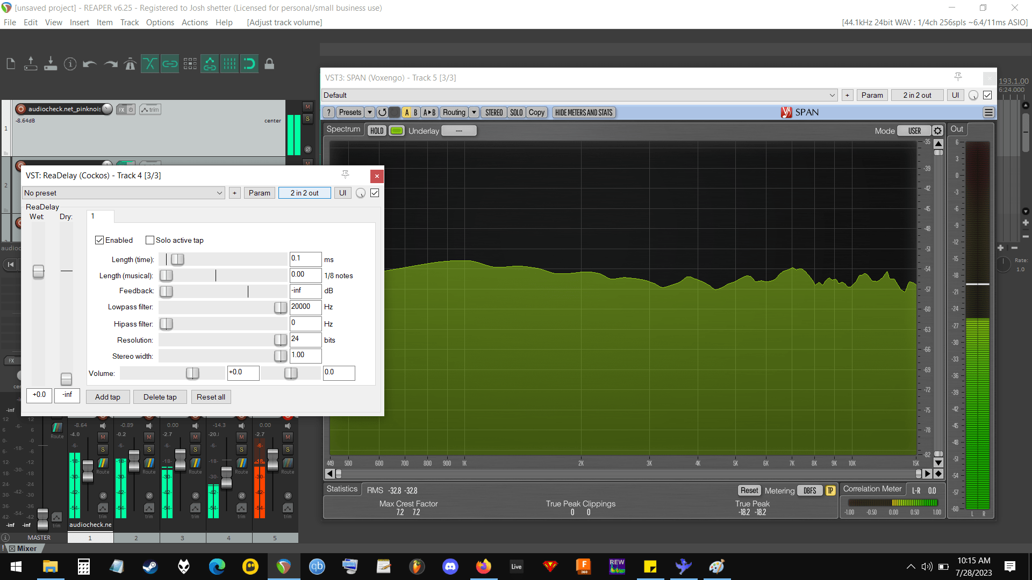The image size is (1032, 580).
Task: Open SPAN hamburger settings menu
Action: click(x=988, y=112)
